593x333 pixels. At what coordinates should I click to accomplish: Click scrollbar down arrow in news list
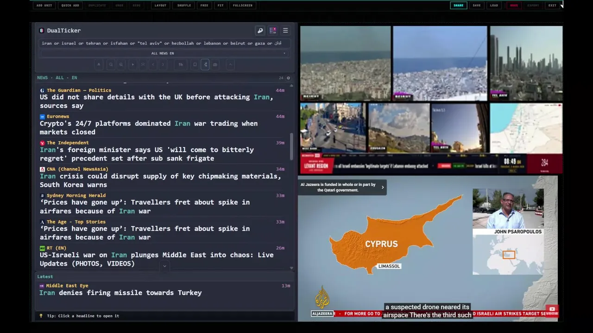pos(291,268)
